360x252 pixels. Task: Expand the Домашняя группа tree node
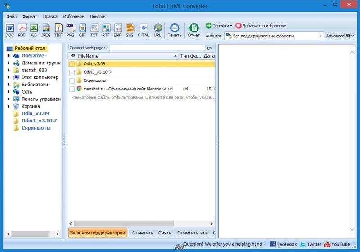tap(9, 63)
